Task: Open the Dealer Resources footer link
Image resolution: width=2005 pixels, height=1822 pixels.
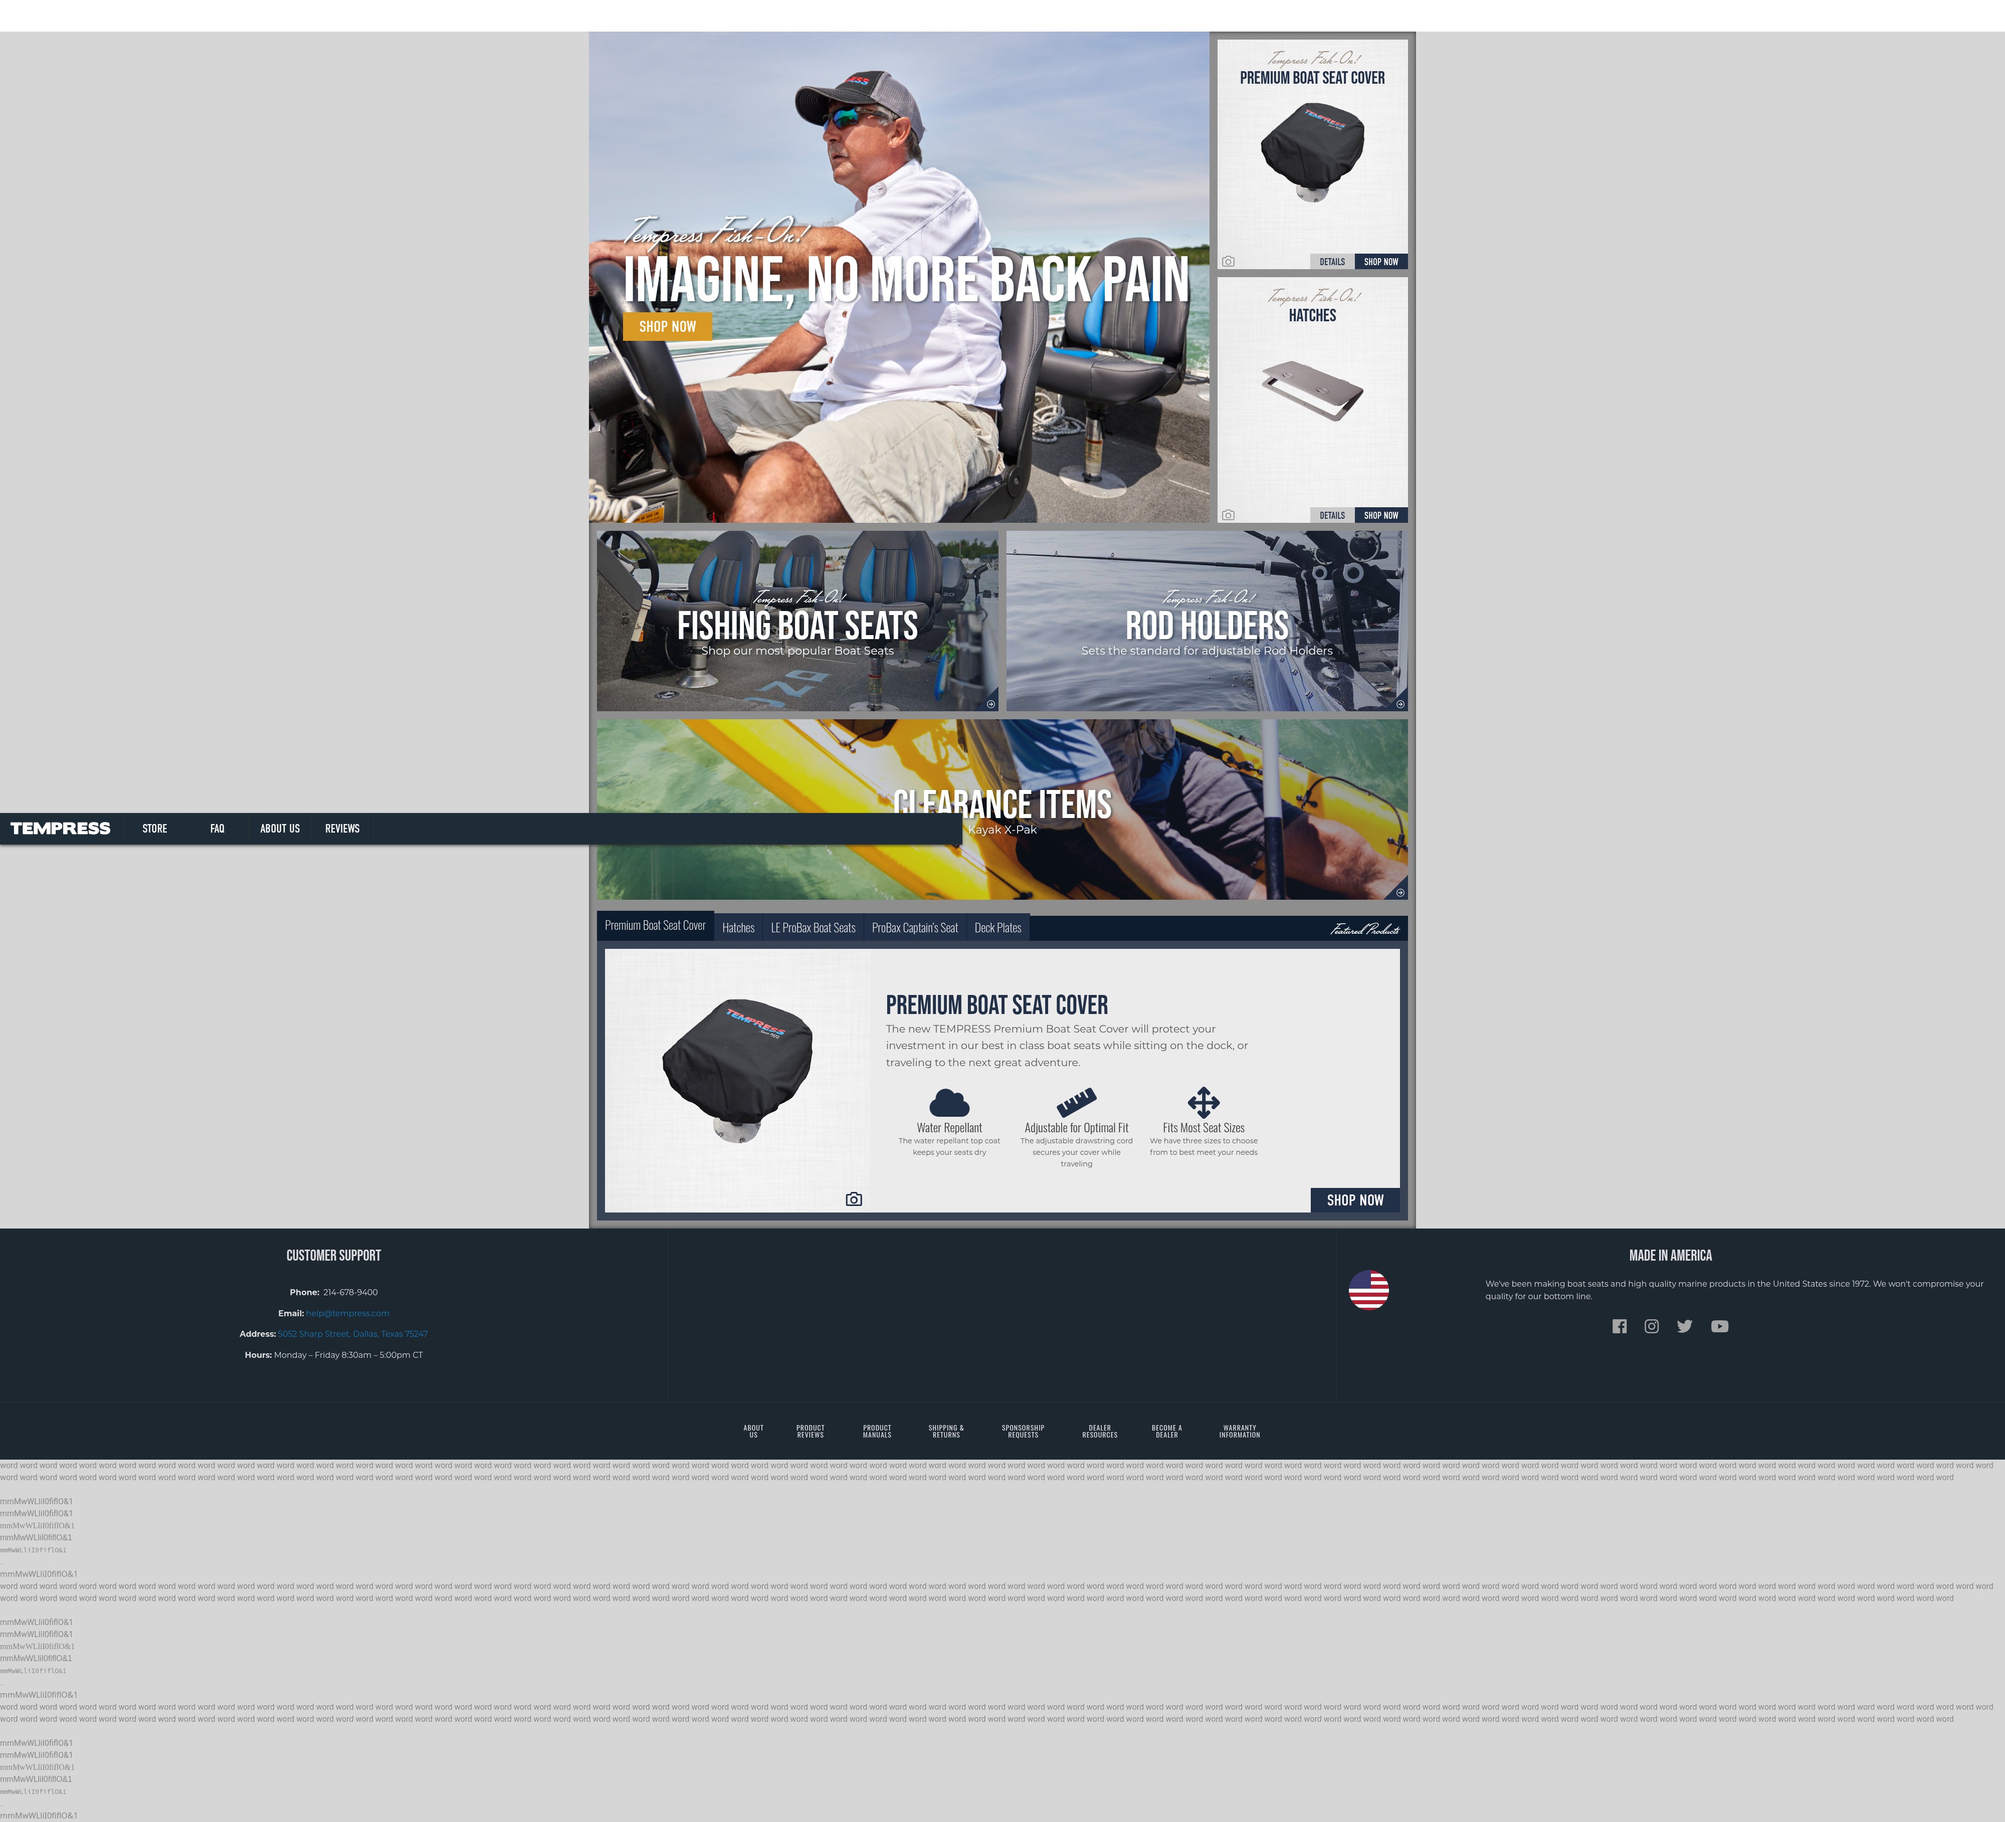Action: (x=1100, y=1431)
